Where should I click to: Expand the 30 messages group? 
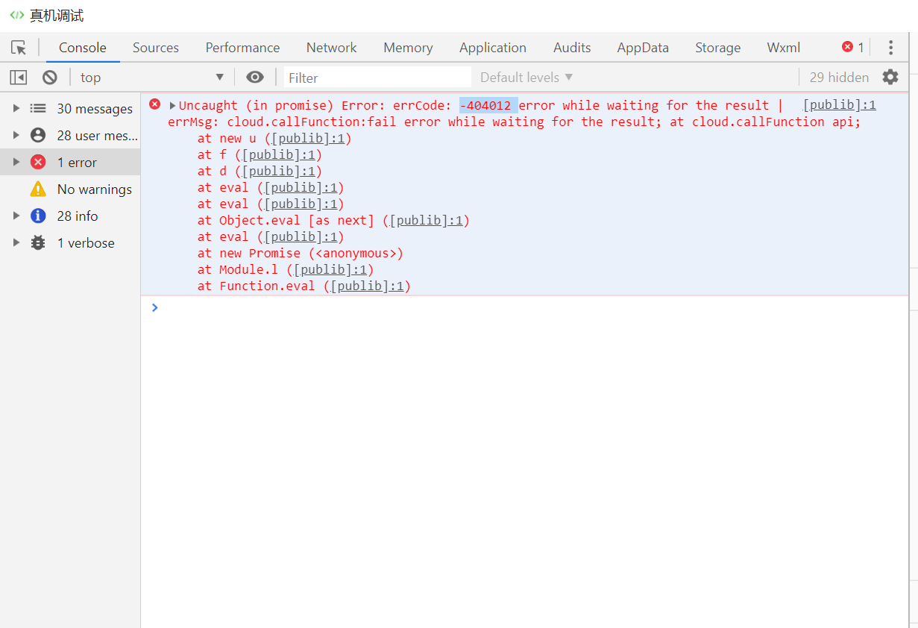pyautogui.click(x=16, y=109)
